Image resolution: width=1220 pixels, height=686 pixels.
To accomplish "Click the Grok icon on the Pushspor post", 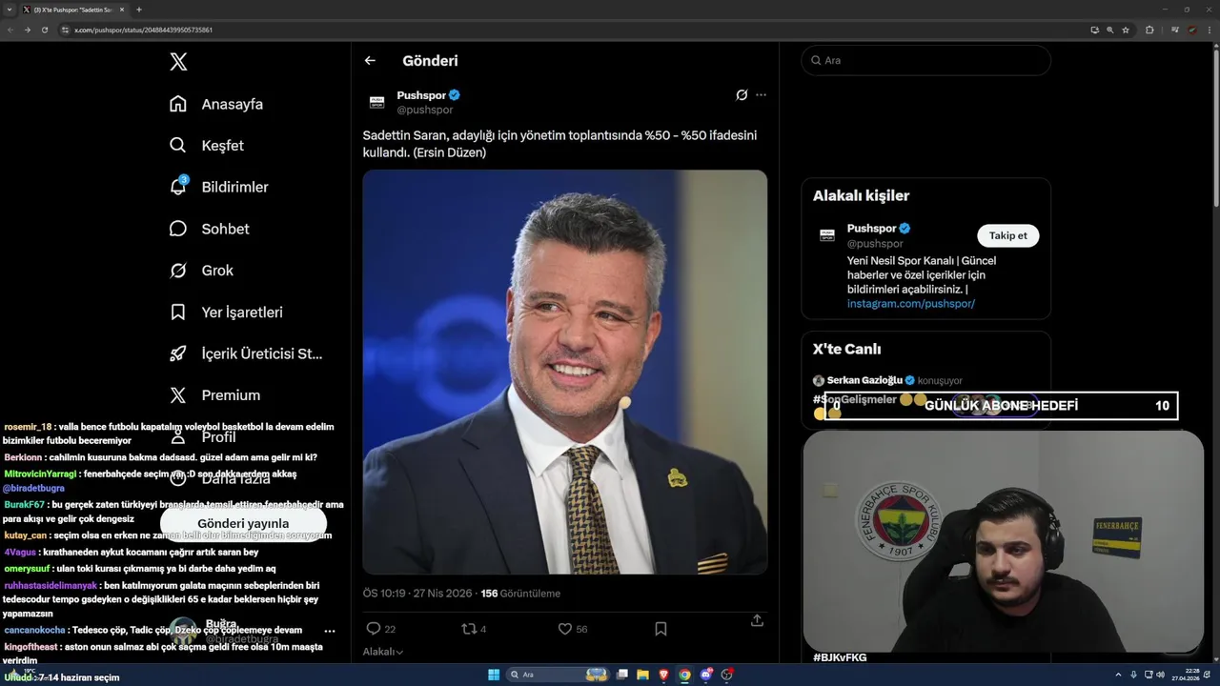I will pyautogui.click(x=742, y=95).
